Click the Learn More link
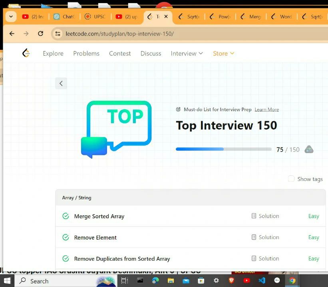The image size is (328, 287). click(267, 109)
